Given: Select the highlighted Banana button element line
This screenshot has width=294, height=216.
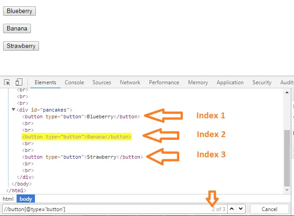Looking at the screenshot, I should (77, 137).
